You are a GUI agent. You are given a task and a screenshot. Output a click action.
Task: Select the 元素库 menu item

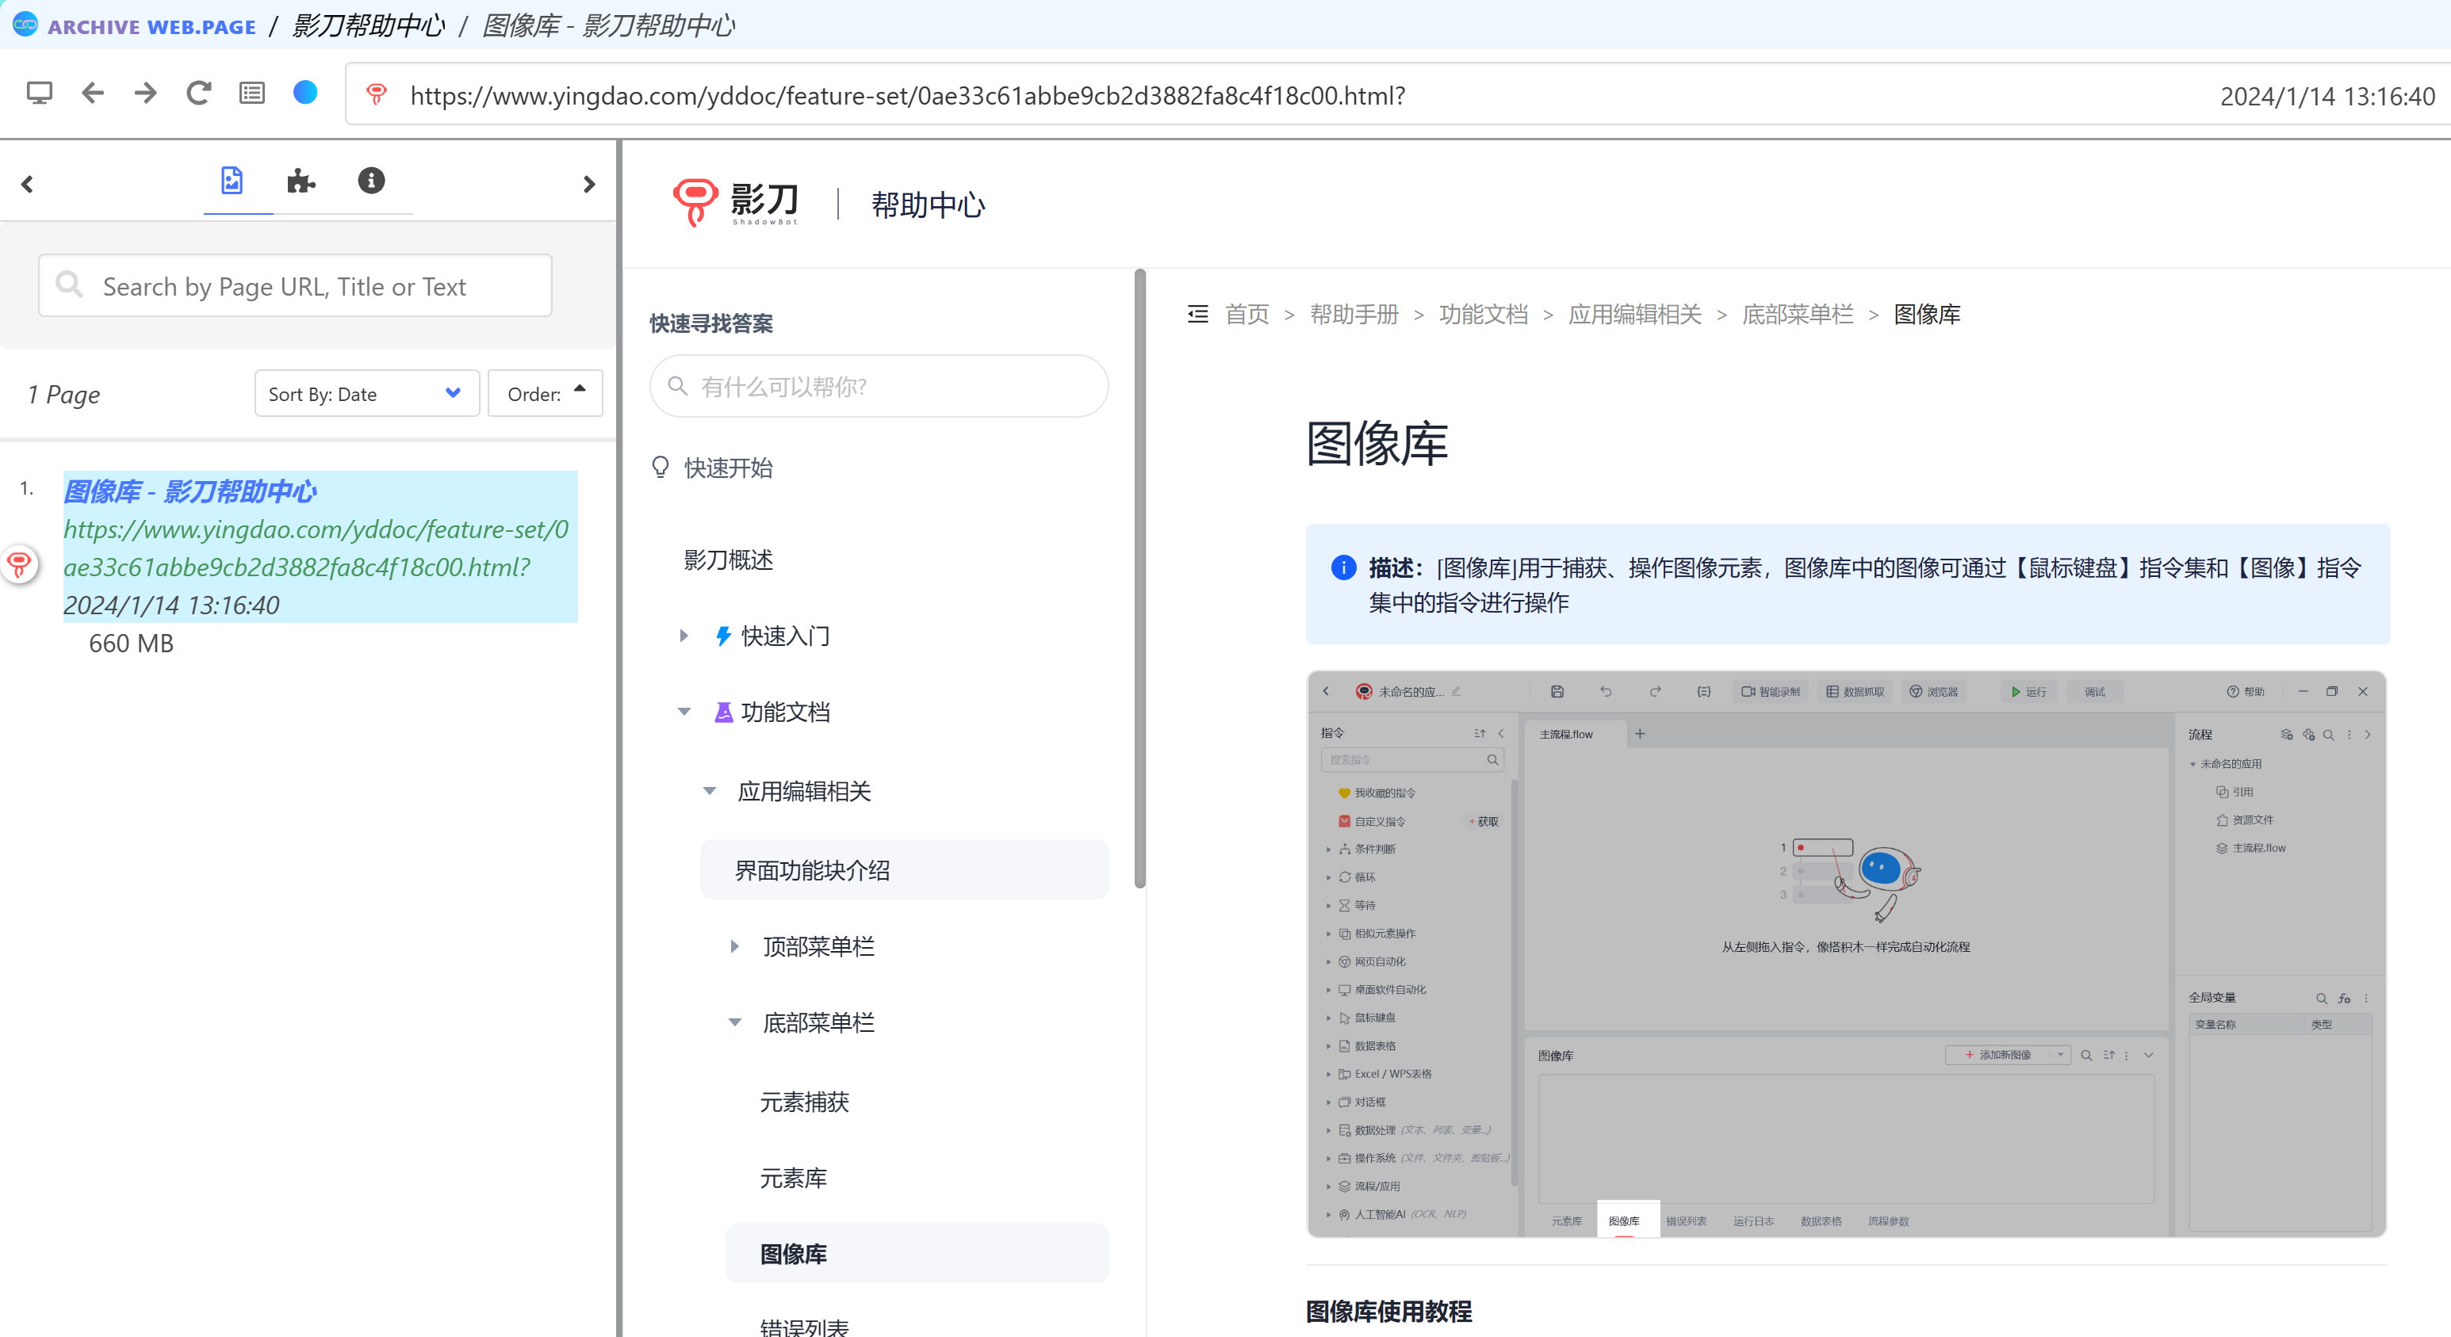pos(793,1178)
